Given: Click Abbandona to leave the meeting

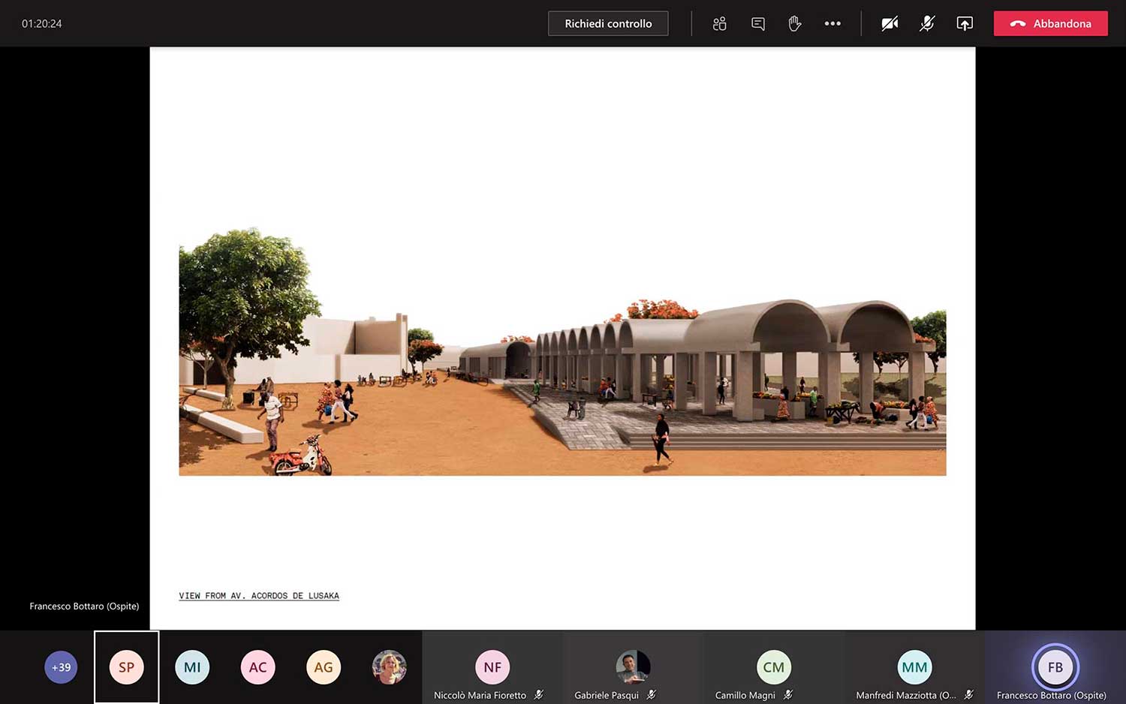Looking at the screenshot, I should [1050, 23].
